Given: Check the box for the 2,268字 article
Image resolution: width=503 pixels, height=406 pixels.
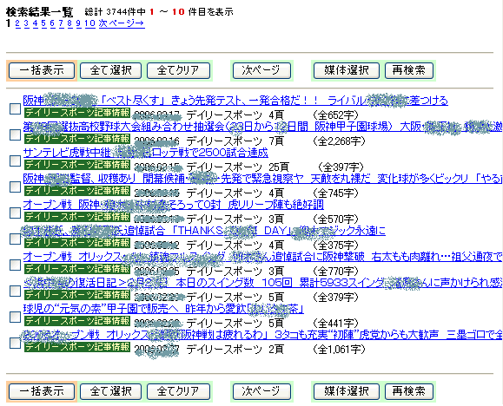Looking at the screenshot, I should click(x=15, y=134).
